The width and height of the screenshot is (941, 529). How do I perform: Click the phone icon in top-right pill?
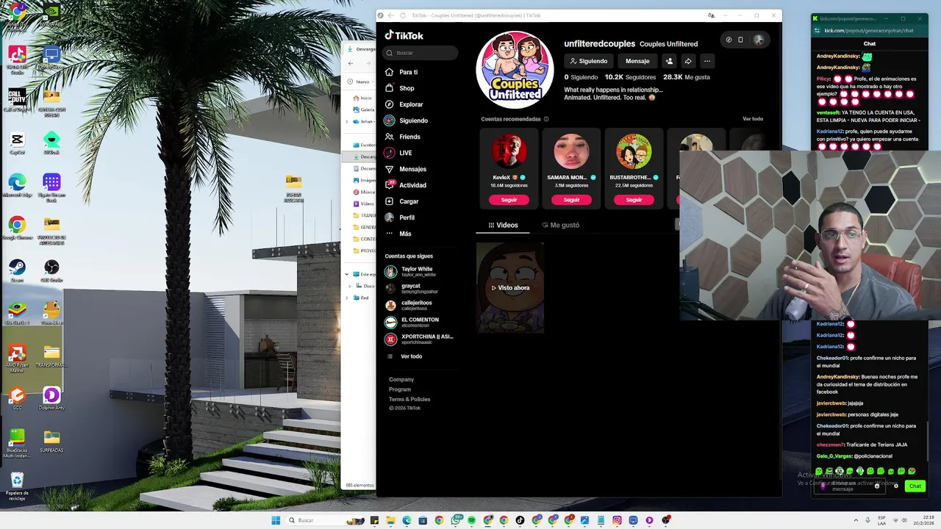[740, 40]
